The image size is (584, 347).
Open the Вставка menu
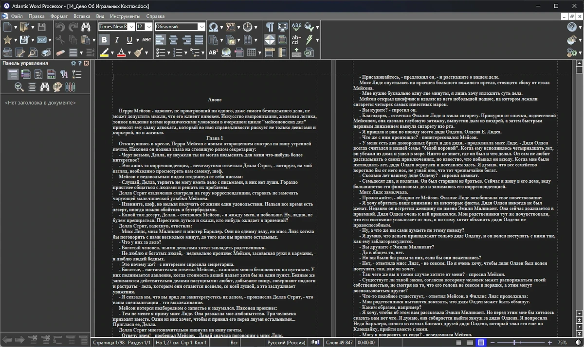pyautogui.click(x=82, y=16)
